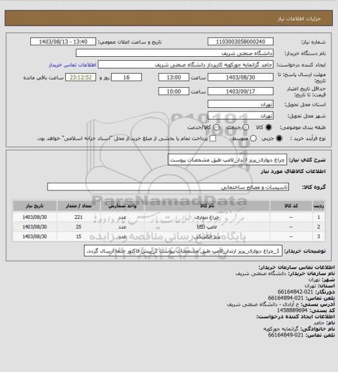The image size is (338, 372).
Task: Click the delivery city field تهران
Action: [x=241, y=116]
